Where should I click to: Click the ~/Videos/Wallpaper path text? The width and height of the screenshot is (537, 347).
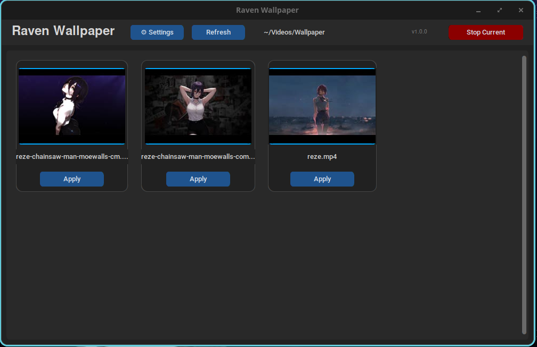tap(294, 32)
